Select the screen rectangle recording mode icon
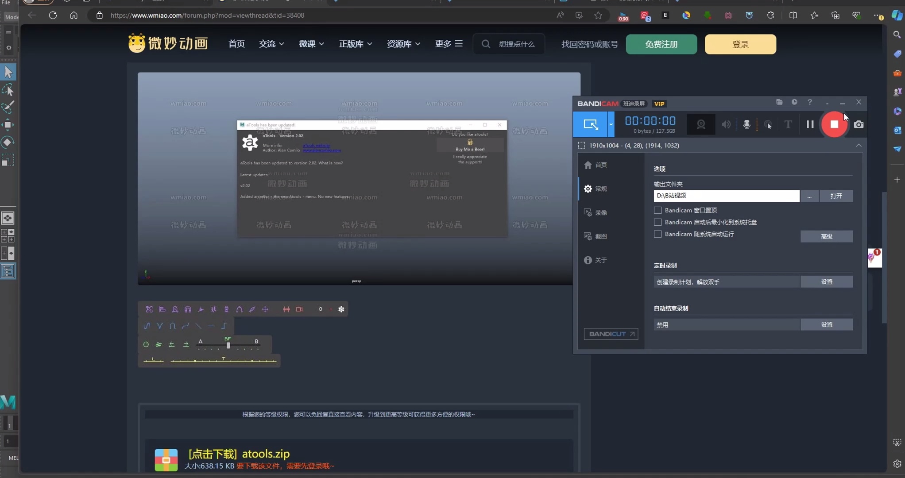The width and height of the screenshot is (905, 478). [x=591, y=124]
